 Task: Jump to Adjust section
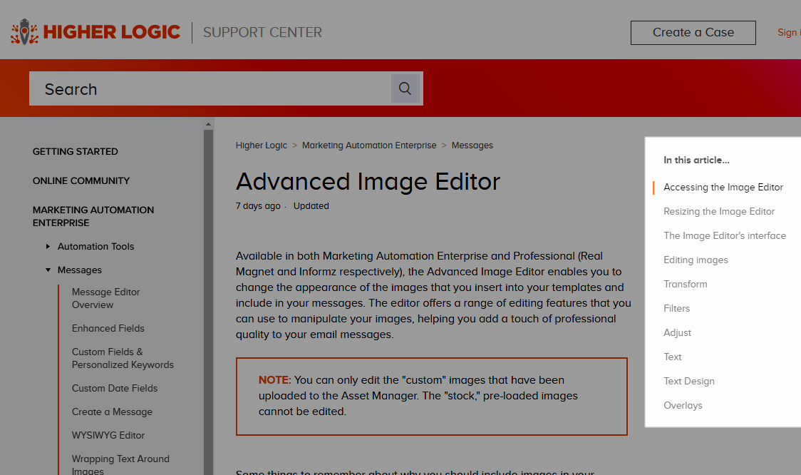pos(677,333)
